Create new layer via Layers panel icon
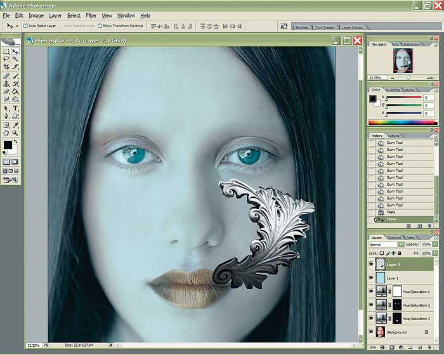Screen dimensions: 444x355 [420, 347]
